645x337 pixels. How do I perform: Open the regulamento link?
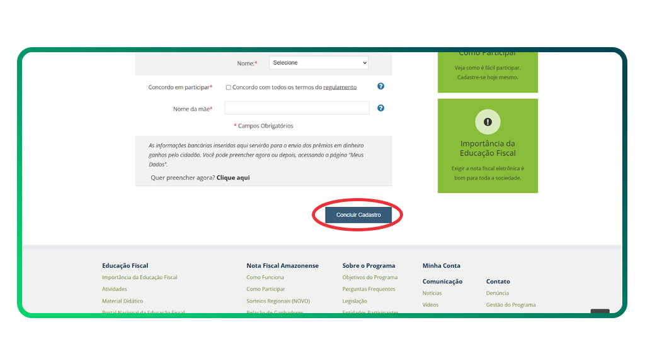[x=340, y=87]
